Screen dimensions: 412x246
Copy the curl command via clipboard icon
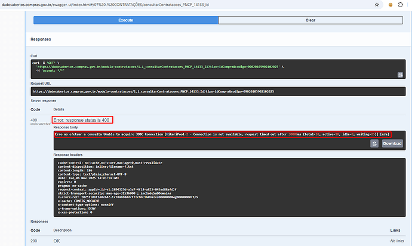400,75
